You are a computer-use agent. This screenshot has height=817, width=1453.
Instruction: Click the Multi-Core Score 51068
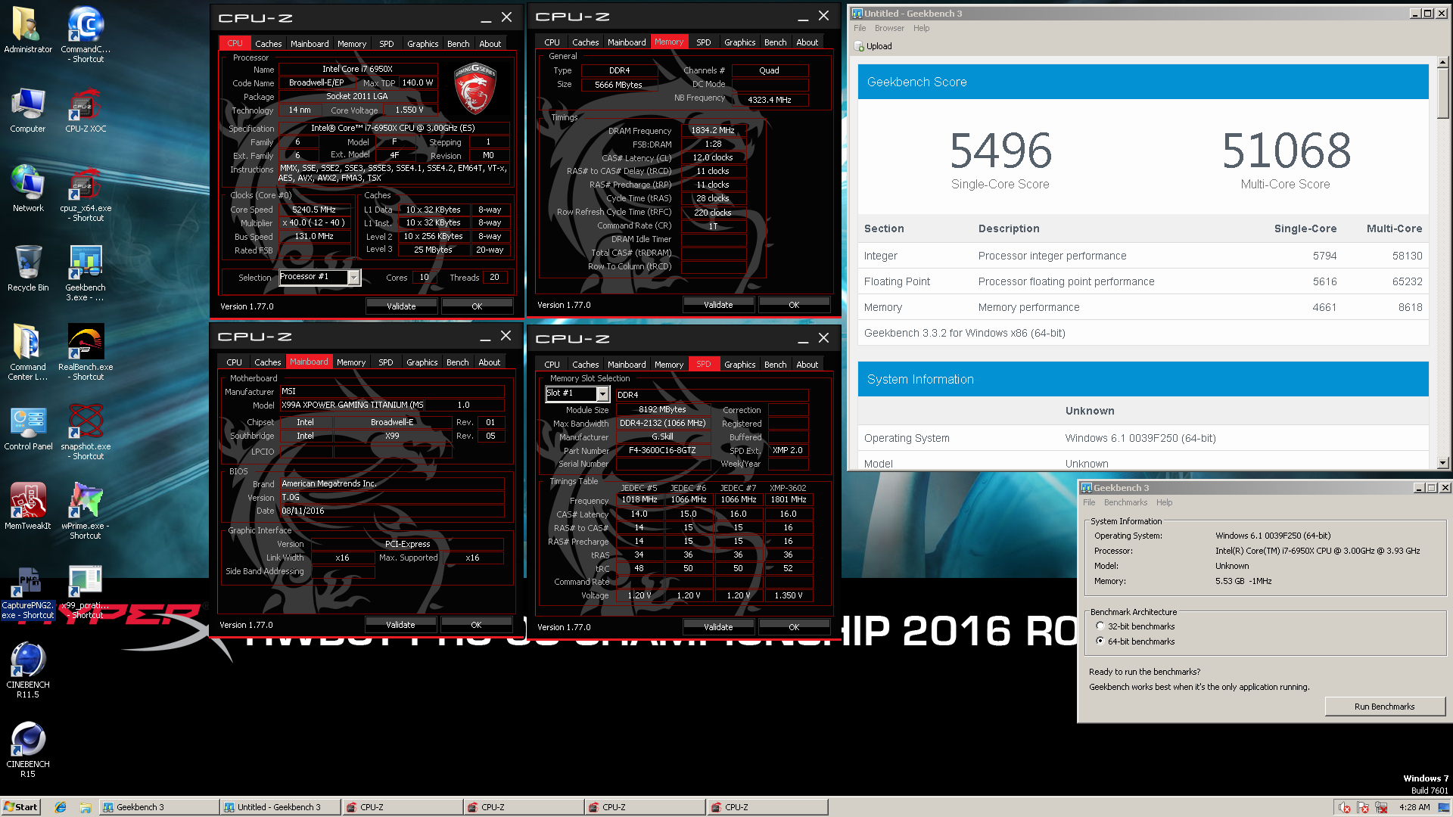[x=1286, y=151]
